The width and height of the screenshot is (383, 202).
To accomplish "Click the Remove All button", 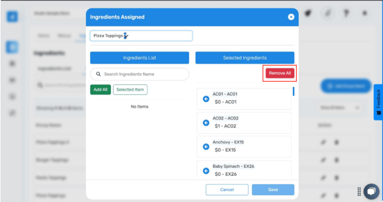I will pyautogui.click(x=279, y=73).
